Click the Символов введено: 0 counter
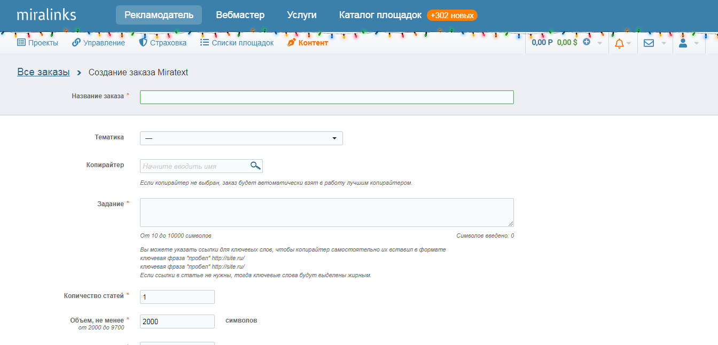The width and height of the screenshot is (718, 345). (485, 236)
